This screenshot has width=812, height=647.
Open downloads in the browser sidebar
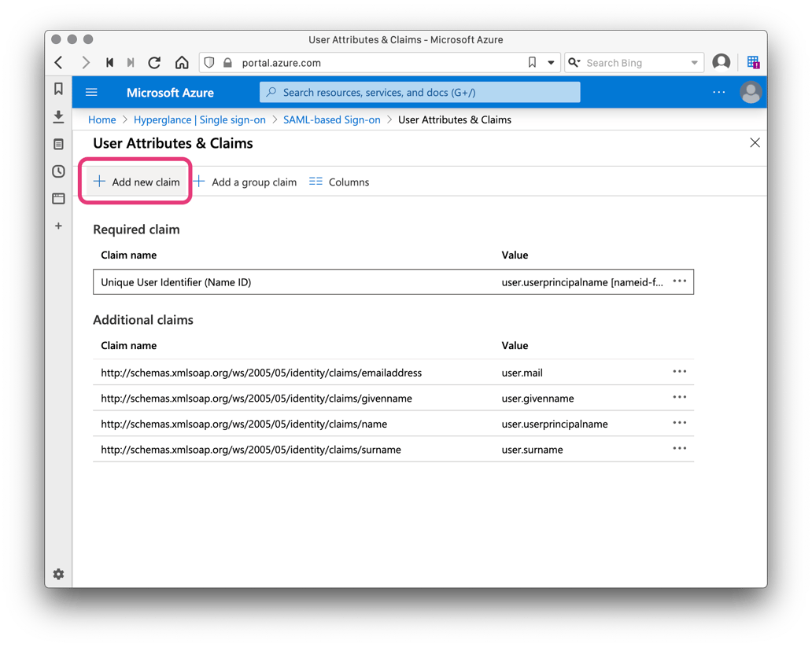click(57, 116)
